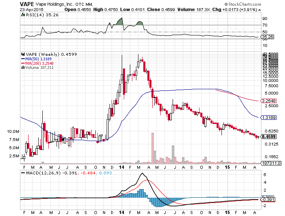This screenshot has height=216, width=285.
Task: Click the -2 level on MACD axis
Action: coord(264,206)
